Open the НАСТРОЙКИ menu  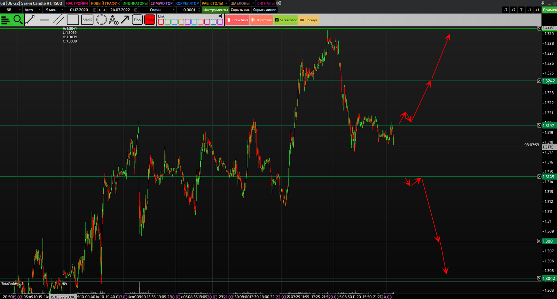[x=77, y=3]
